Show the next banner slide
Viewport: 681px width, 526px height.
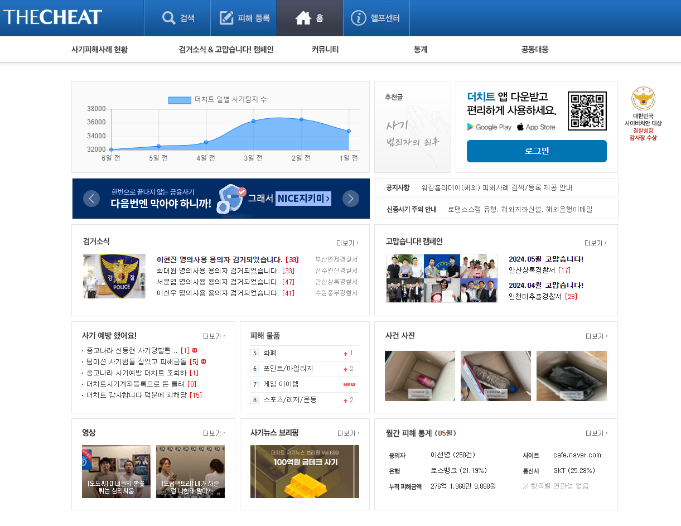pos(351,199)
